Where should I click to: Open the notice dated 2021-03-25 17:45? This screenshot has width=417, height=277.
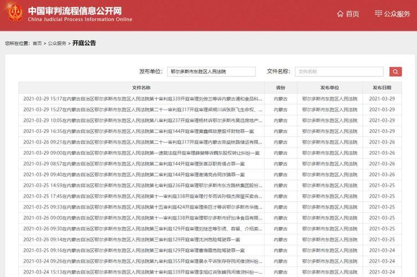point(143,196)
